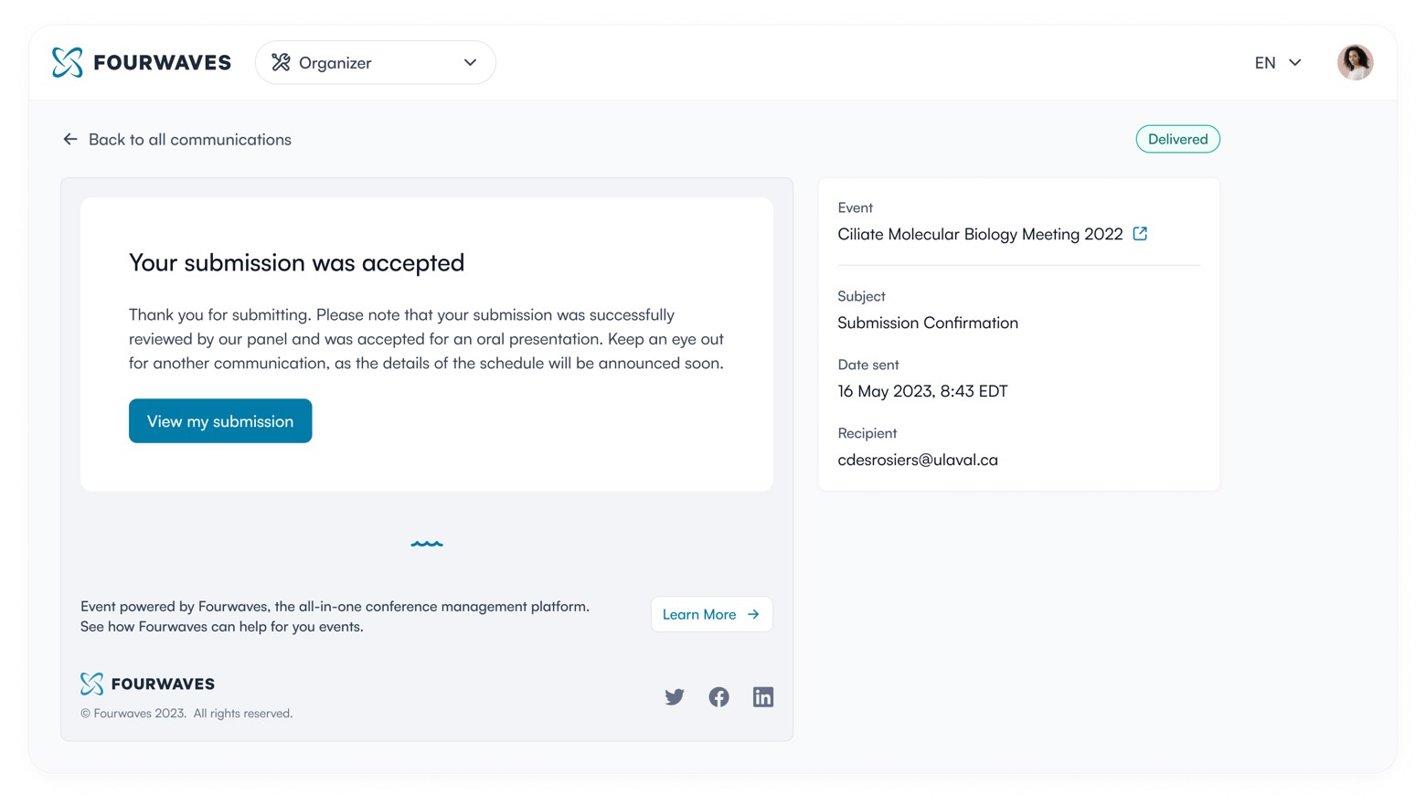
Task: Open the Twitter social icon
Action: [675, 697]
